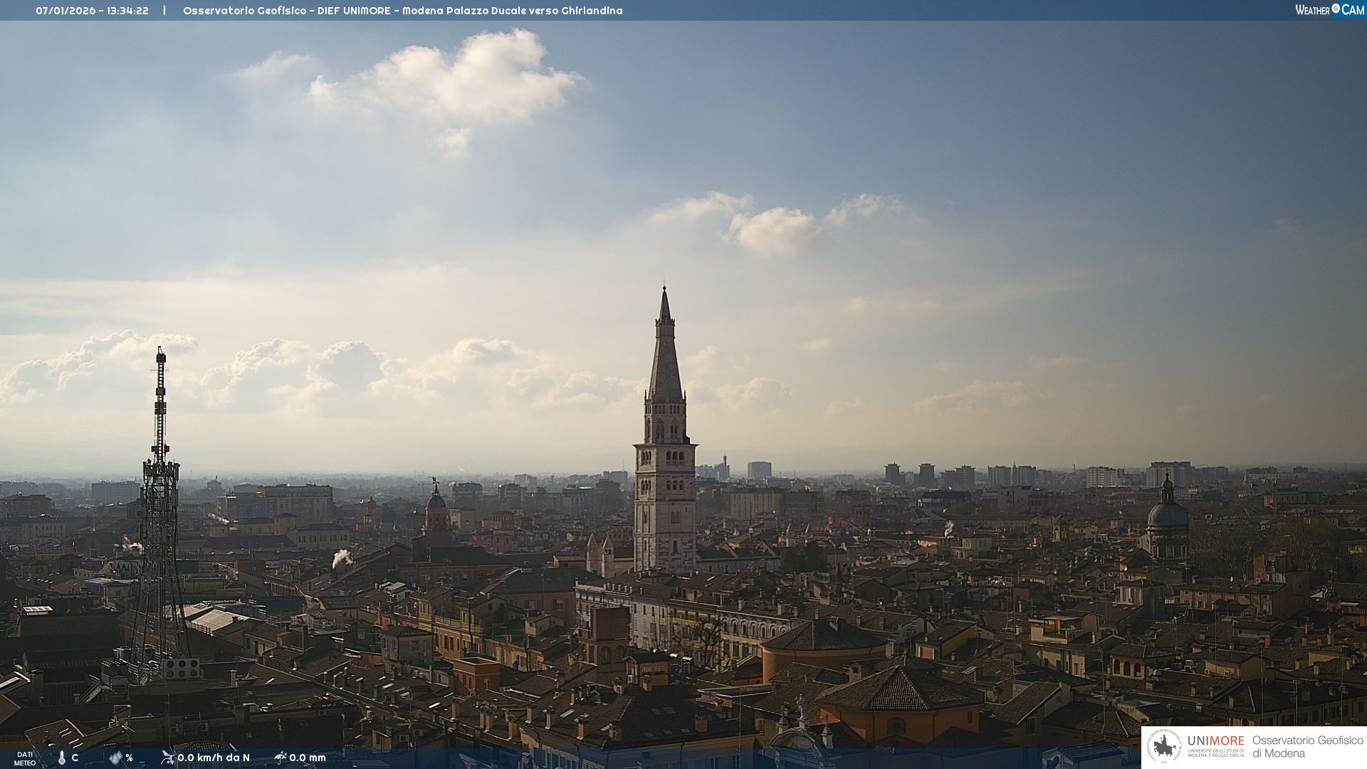
Task: Click the date and time stamp
Action: 92,11
